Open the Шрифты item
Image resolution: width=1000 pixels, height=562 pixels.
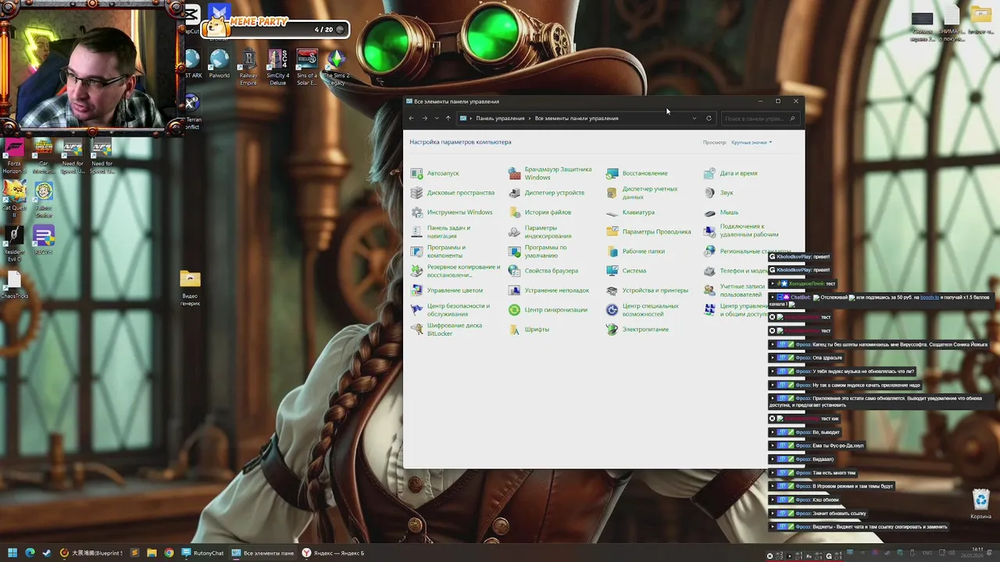click(x=529, y=329)
